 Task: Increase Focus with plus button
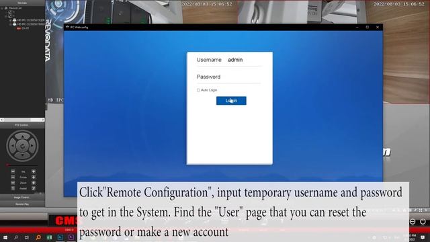[34, 177]
